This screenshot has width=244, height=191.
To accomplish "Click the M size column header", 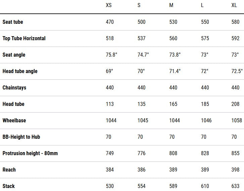I will coord(171,5).
